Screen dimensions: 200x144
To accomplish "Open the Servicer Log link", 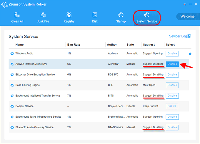I will (x=178, y=36).
